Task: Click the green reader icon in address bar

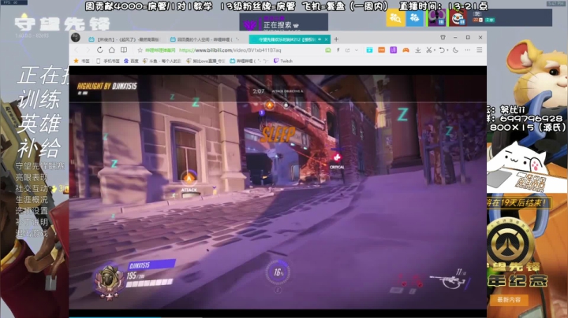Action: (x=328, y=50)
